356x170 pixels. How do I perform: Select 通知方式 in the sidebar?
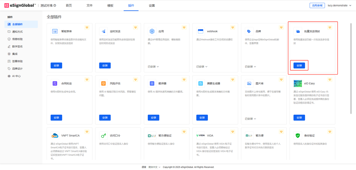[x=21, y=32]
